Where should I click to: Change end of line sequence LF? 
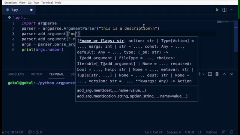200,132
